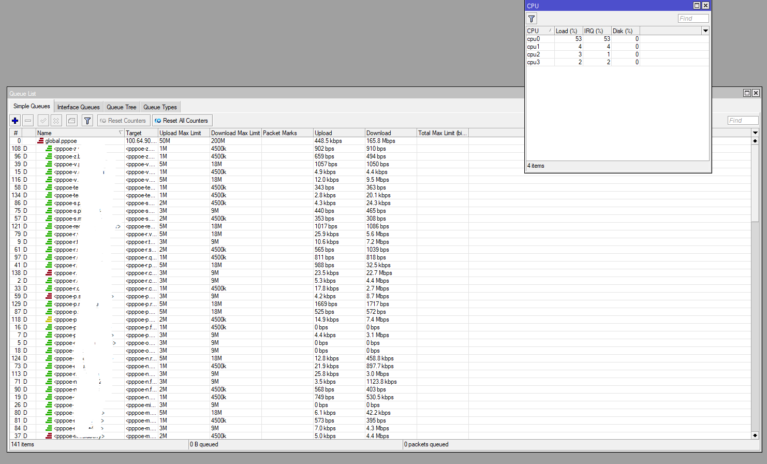Sort CPU table by Disk (%) header
The image size is (767, 464).
(625, 31)
